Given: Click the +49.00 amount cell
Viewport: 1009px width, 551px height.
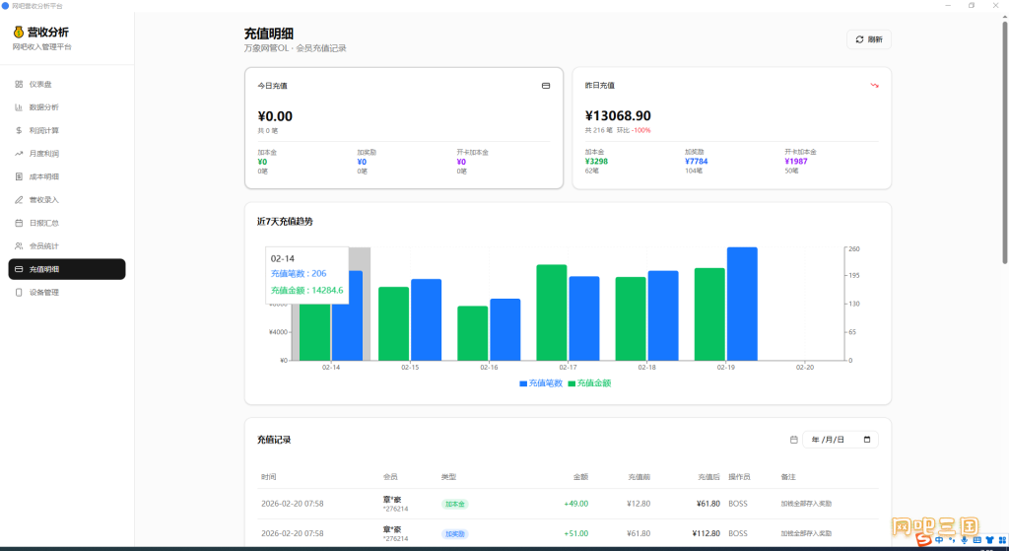Looking at the screenshot, I should coord(575,504).
